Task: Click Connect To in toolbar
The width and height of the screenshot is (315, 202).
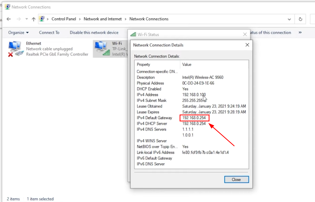Action: 49,32
